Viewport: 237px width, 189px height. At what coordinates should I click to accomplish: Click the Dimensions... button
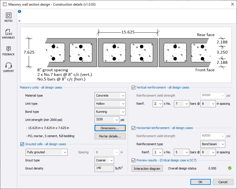[110, 128]
